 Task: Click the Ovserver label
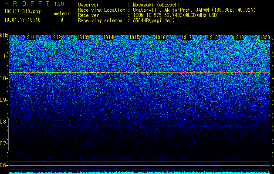tap(88, 5)
